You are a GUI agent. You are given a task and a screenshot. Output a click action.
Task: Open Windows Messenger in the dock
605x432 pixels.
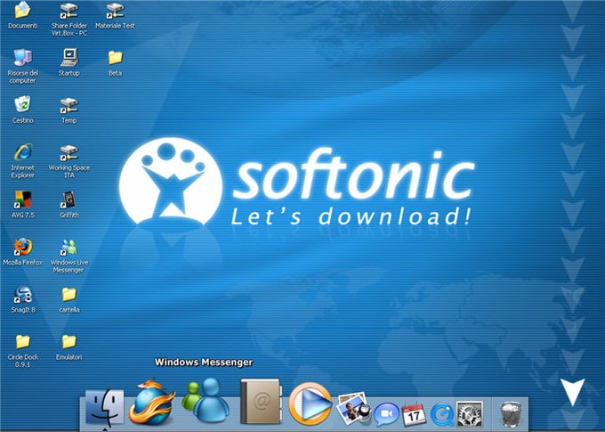[x=205, y=400]
